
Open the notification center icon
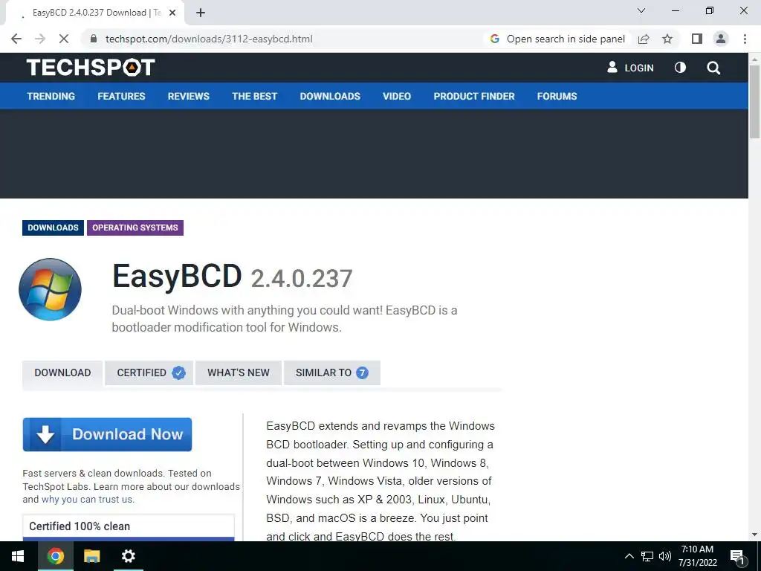tap(738, 557)
